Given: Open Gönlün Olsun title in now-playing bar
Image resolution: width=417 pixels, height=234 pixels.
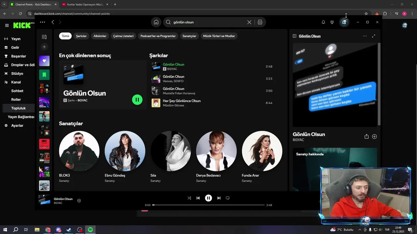Looking at the screenshot, I should coord(63,199).
